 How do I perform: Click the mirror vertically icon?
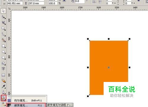(100, 2)
